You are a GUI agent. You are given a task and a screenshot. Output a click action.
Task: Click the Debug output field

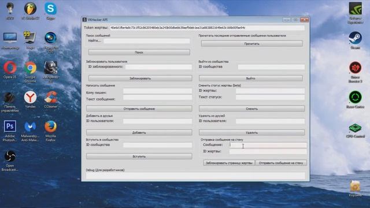click(x=195, y=176)
